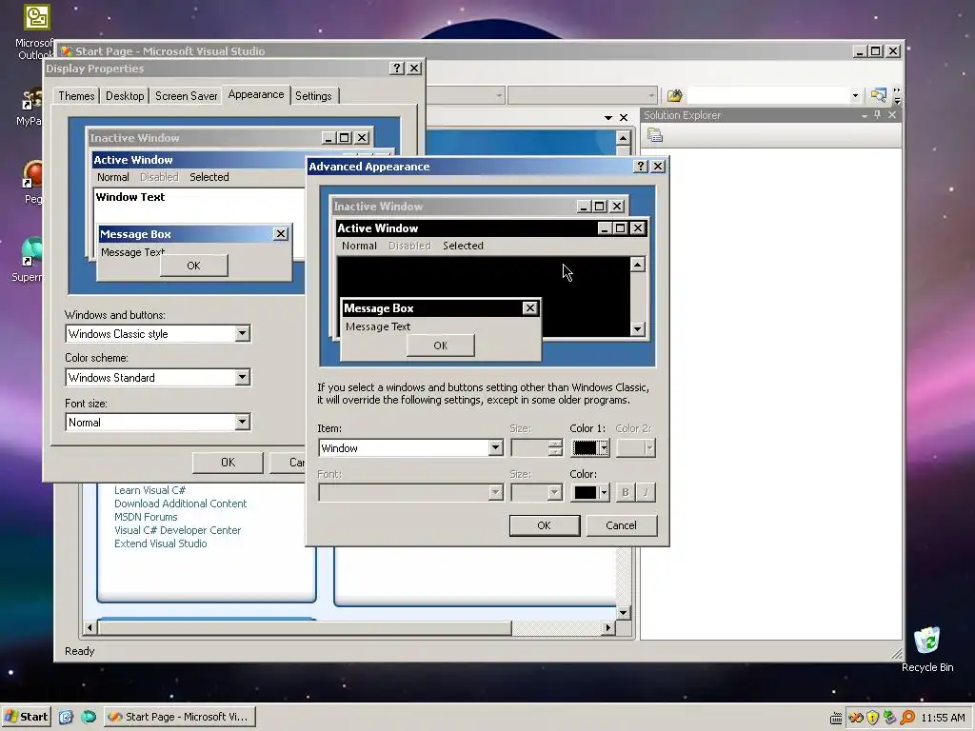Screen dimensions: 975x731
Task: Click Message Box title in Advanced Appearance preview
Action: click(x=379, y=308)
